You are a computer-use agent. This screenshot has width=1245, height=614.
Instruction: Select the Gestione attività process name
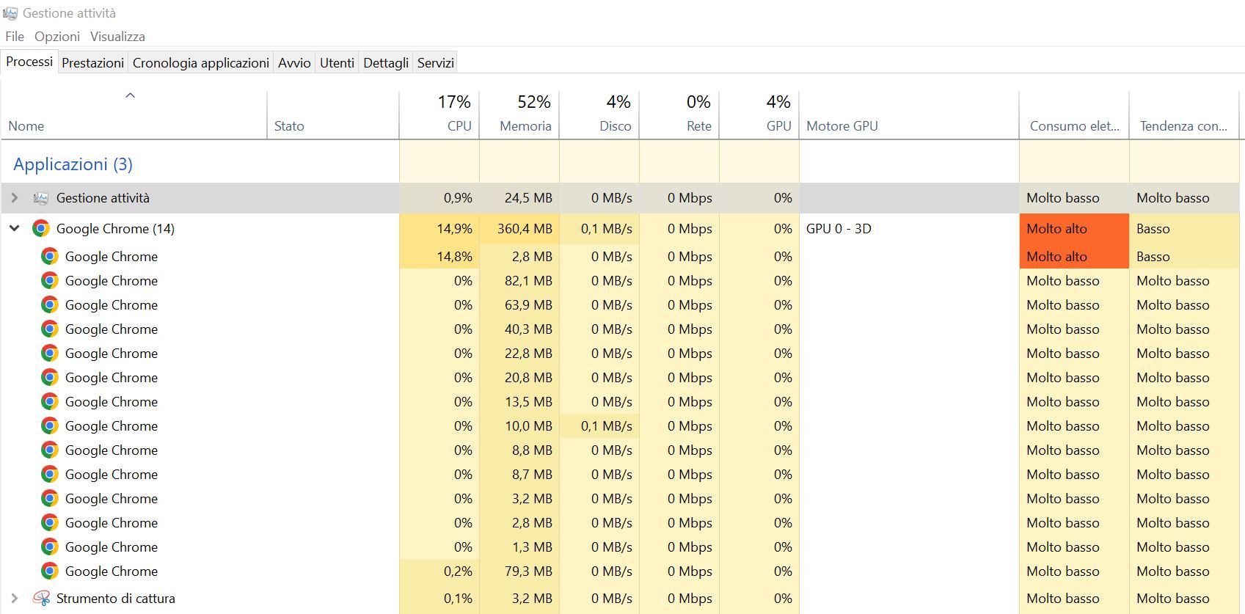(x=103, y=198)
